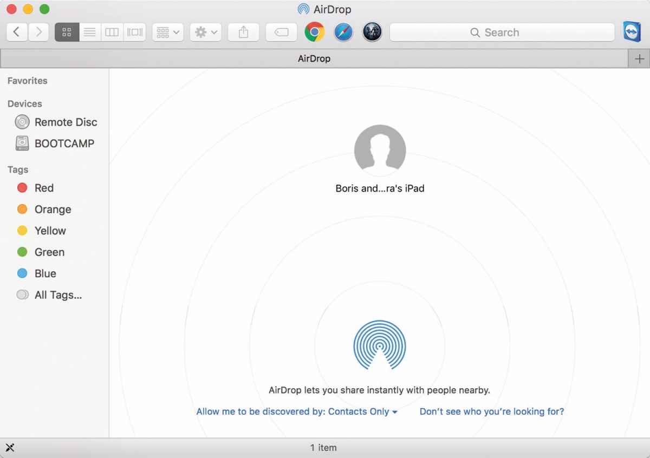The width and height of the screenshot is (650, 458).
Task: Switch to icon view
Action: coord(67,32)
